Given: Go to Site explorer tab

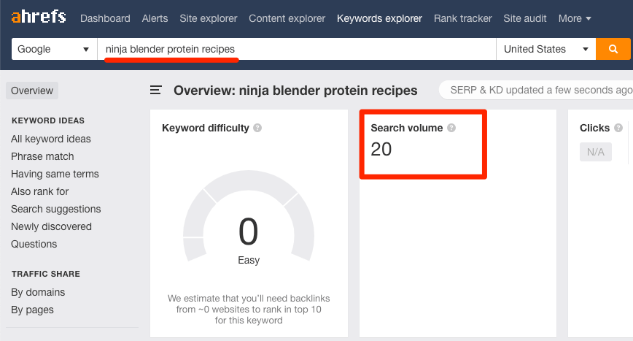Looking at the screenshot, I should pyautogui.click(x=209, y=18).
